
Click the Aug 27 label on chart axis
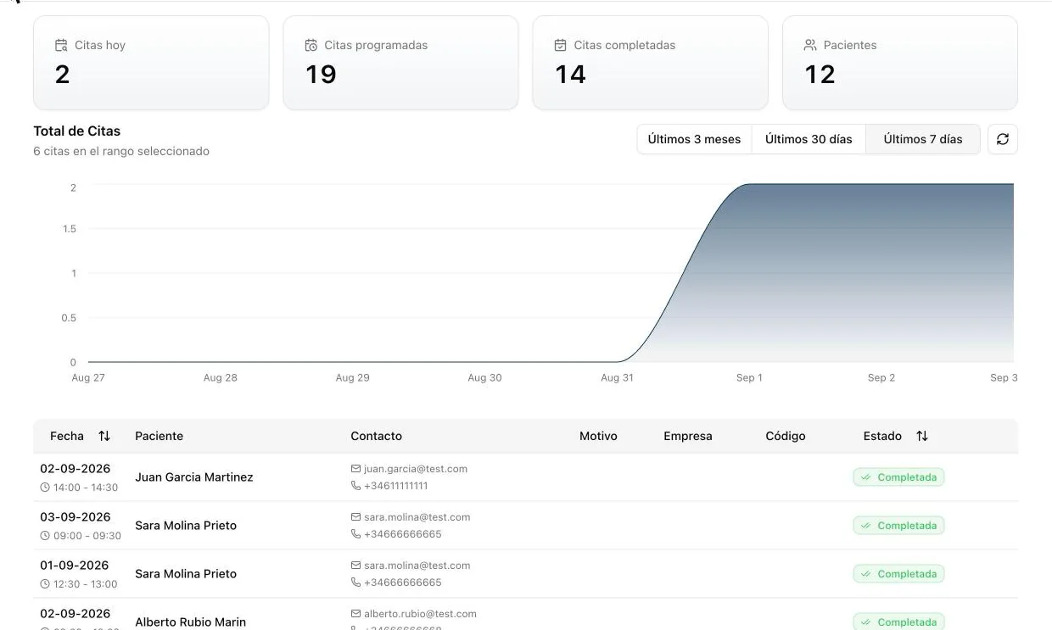88,378
